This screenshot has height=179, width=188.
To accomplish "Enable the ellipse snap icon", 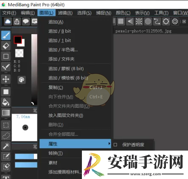I will 166,22.
